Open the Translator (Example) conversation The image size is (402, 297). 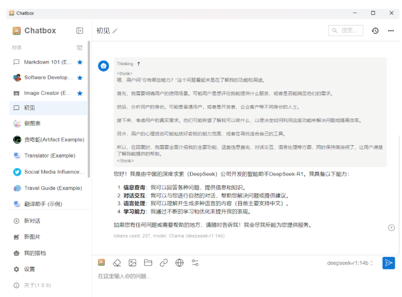48,156
